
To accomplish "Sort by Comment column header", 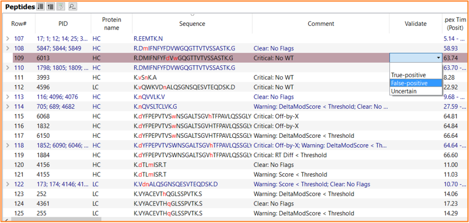I will 320,23.
